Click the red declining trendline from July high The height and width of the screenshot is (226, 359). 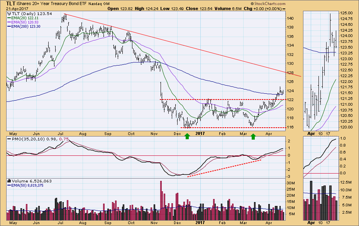183,45
